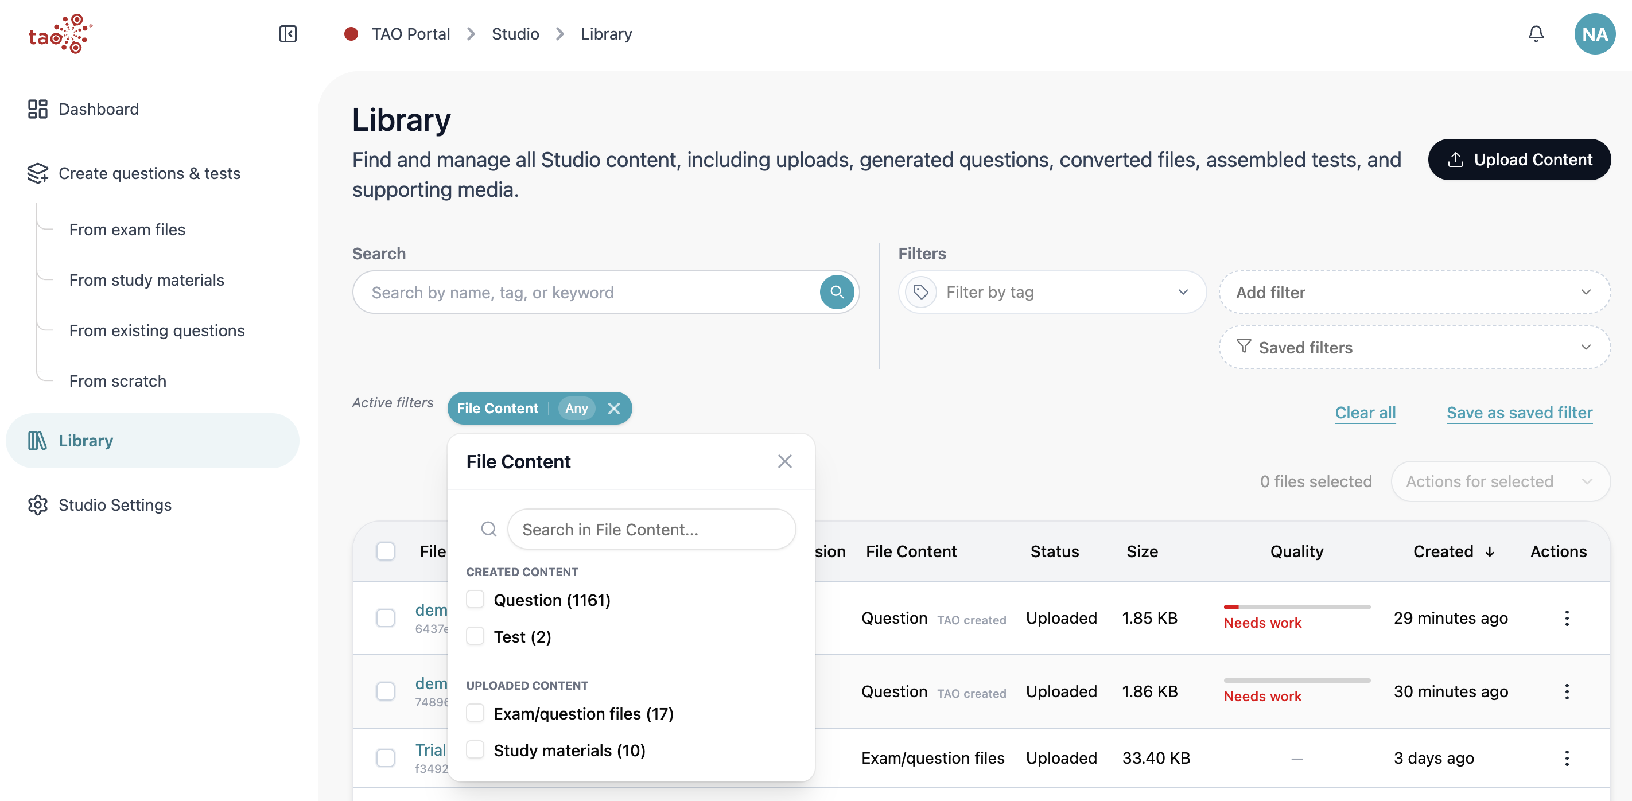
Task: Toggle the select-all checkbox in table header
Action: 385,551
